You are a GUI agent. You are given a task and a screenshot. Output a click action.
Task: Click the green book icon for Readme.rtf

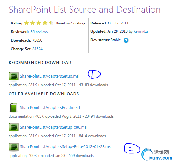point(13,108)
